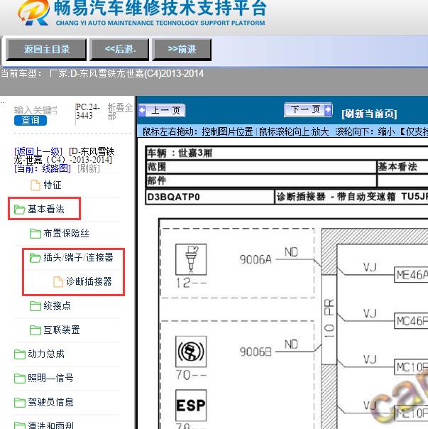Click the 绞接点 folder icon
Image resolution: width=428 pixels, height=429 pixels.
35,306
